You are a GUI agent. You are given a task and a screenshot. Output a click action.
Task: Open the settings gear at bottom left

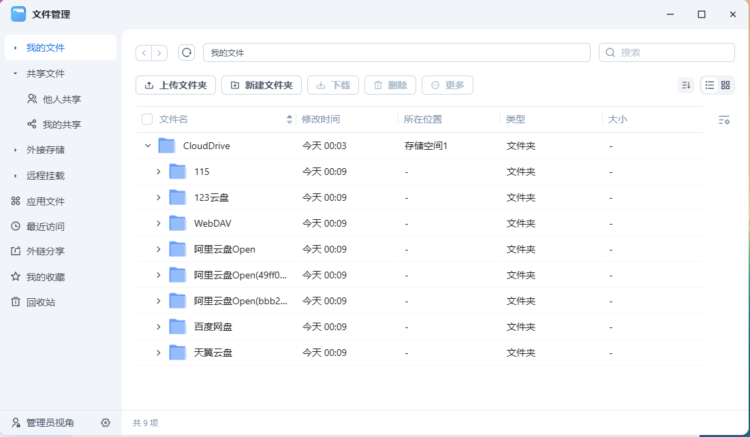pos(106,423)
